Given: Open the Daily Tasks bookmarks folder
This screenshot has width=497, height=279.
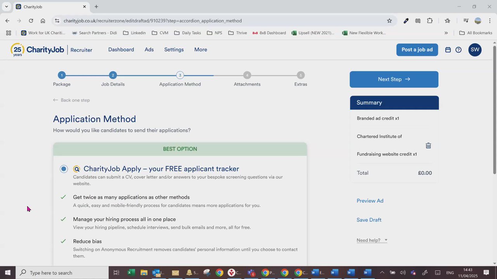Looking at the screenshot, I should (x=188, y=33).
